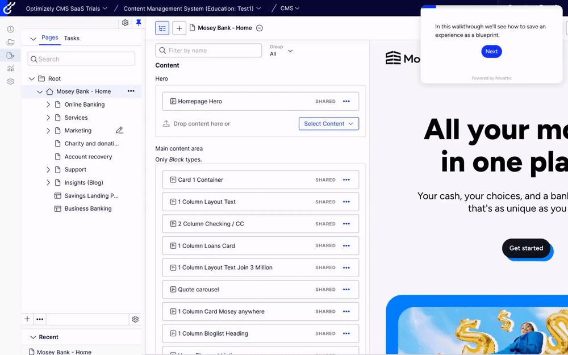This screenshot has height=355, width=568.
Task: Switch to the Tasks tab
Action: 72,38
